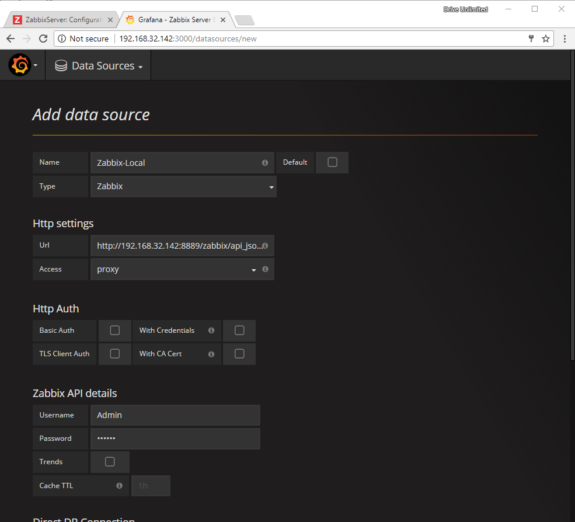Close the ZabbixServer Configuration tab
This screenshot has height=522, width=575.
coord(110,20)
